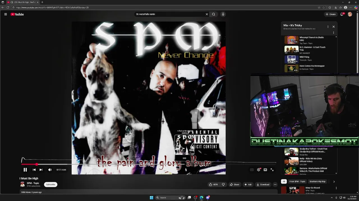
Task: Like the video with 487K likes
Action: coord(213,185)
